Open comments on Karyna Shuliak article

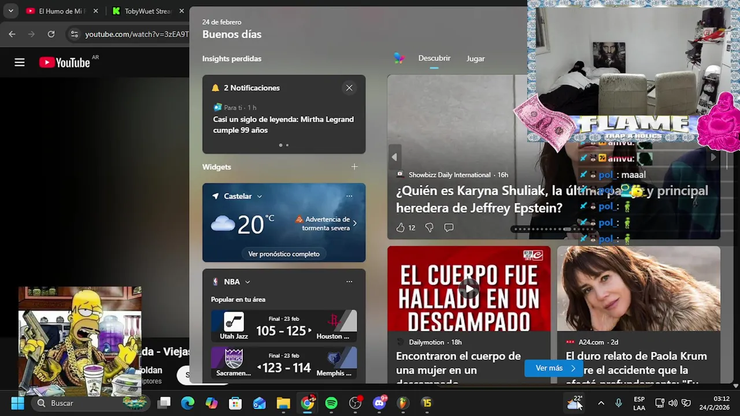pyautogui.click(x=449, y=228)
